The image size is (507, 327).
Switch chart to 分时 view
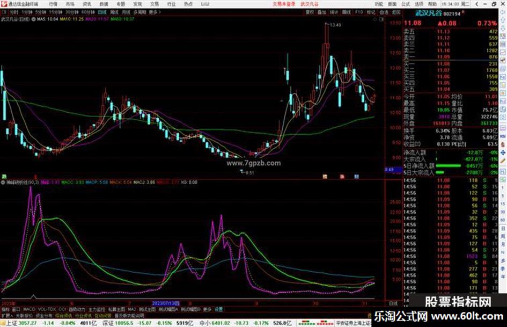(14, 12)
